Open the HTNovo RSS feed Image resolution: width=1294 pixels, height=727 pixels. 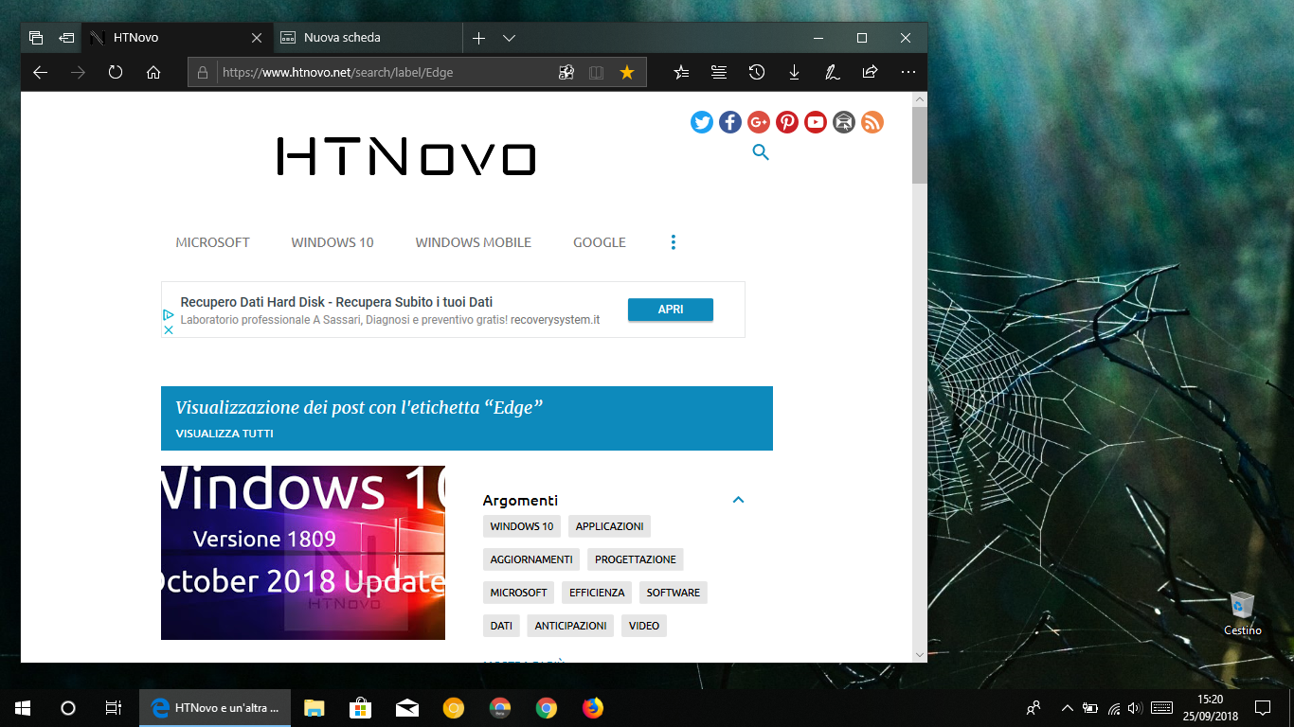click(x=872, y=122)
